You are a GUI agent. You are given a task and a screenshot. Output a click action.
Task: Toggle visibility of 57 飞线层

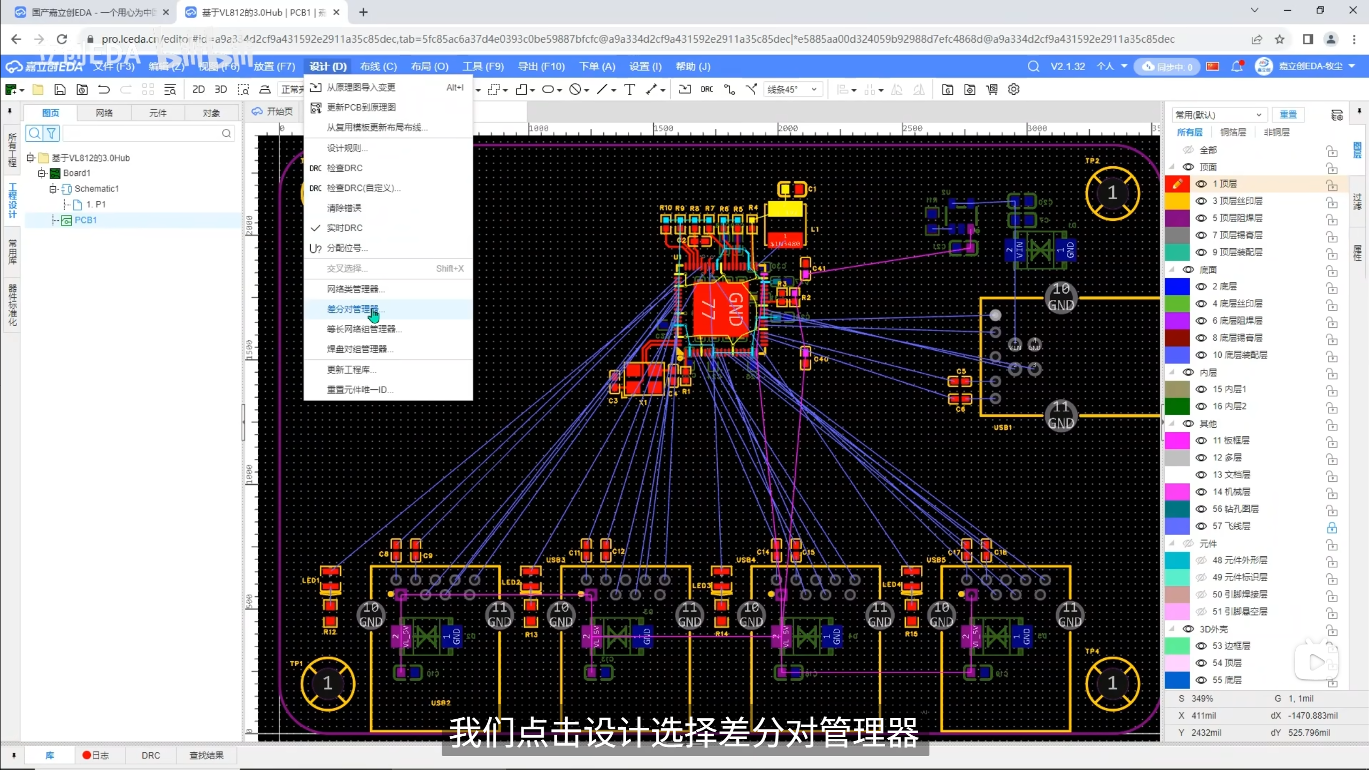click(1201, 526)
